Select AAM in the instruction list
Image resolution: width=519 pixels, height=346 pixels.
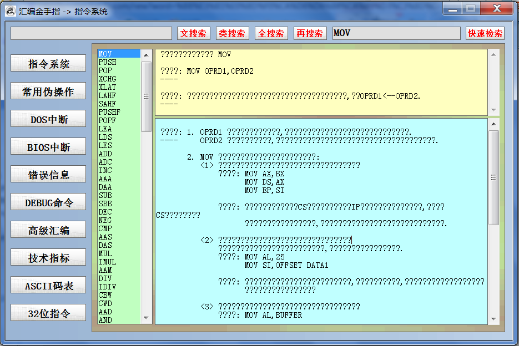[119, 270]
